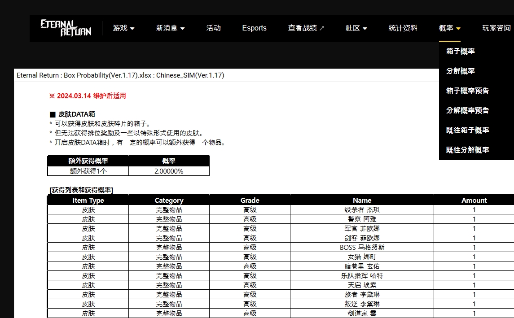Click the 旅者 李黛琳 name cell

click(362, 295)
